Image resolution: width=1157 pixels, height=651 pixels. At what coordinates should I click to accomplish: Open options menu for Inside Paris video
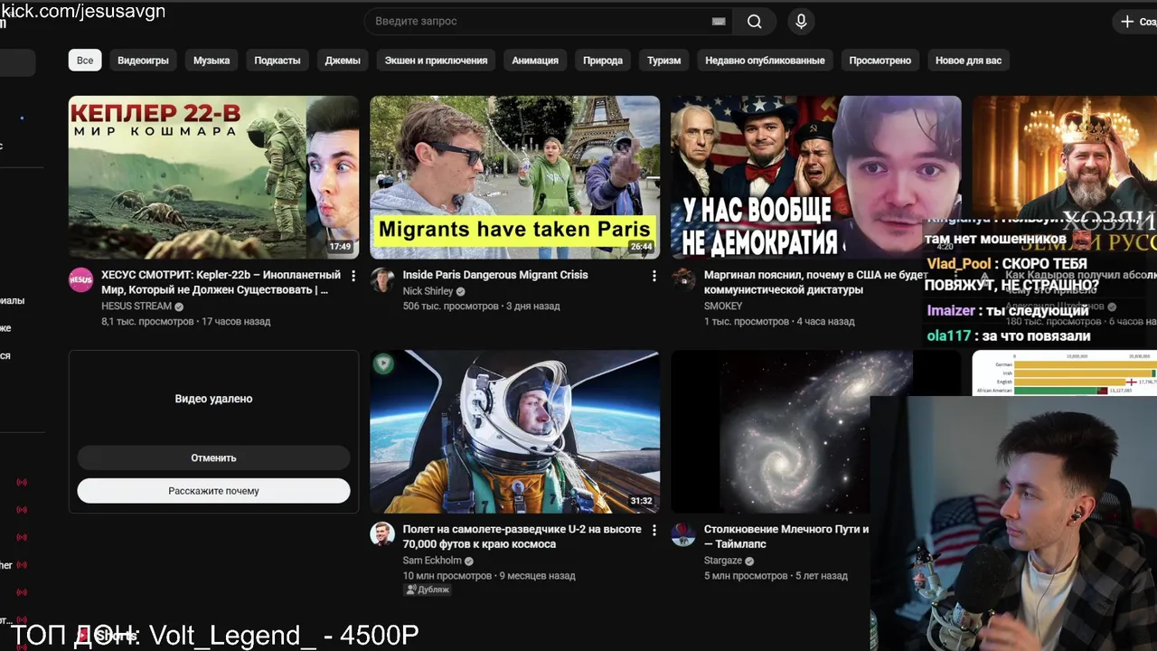654,276
